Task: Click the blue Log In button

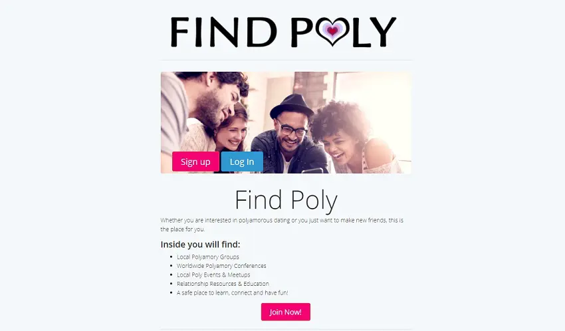Action: (242, 162)
